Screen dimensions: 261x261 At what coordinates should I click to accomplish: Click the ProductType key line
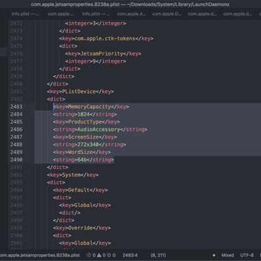coord(87,122)
